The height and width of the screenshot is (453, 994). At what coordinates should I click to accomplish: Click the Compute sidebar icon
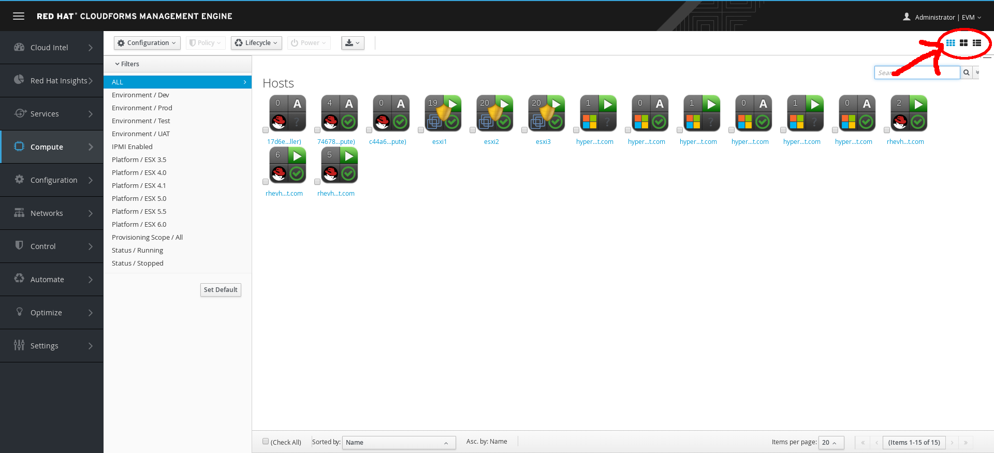(x=19, y=147)
